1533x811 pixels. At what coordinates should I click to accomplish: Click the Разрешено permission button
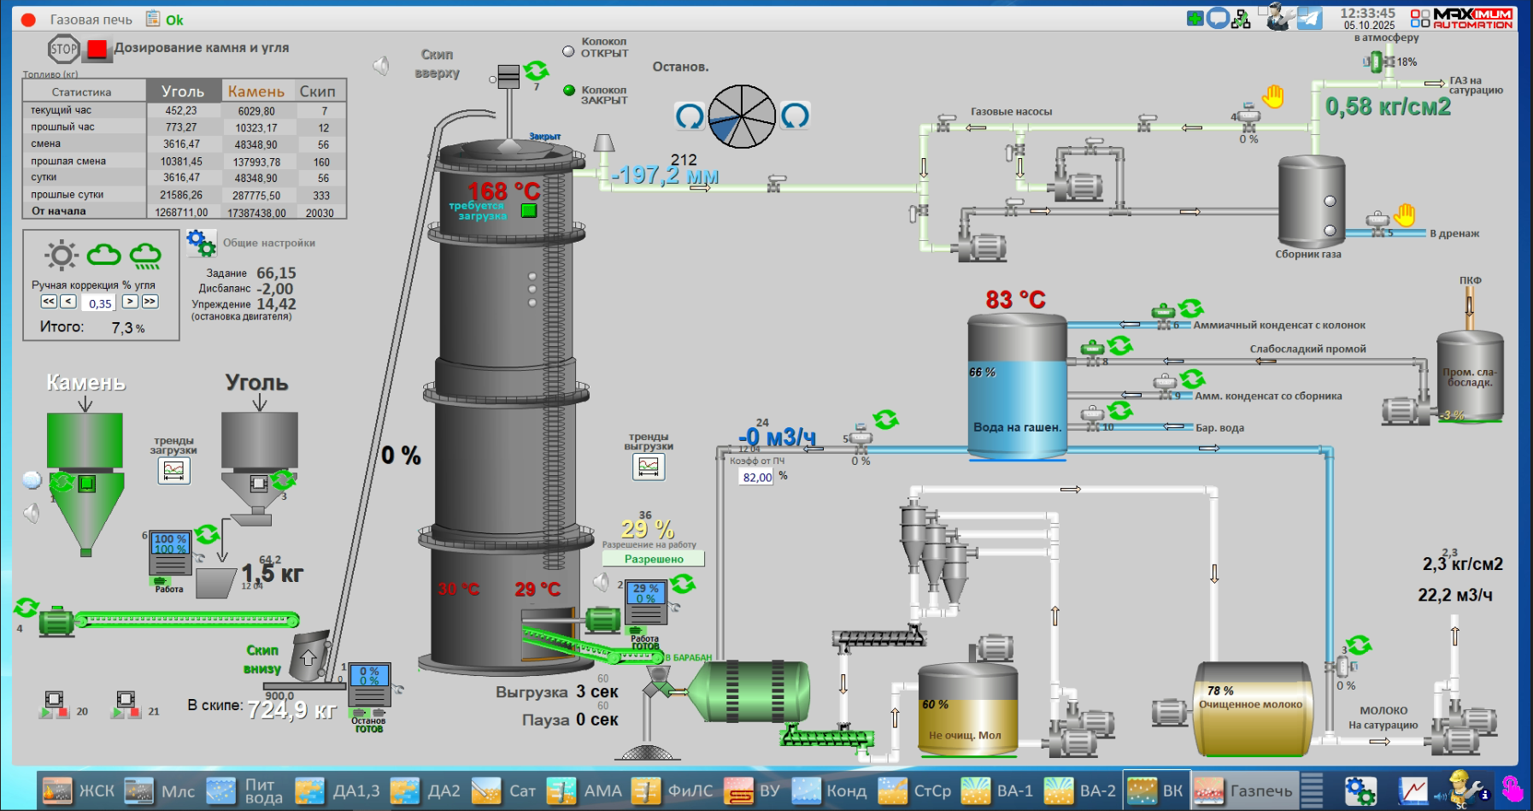pos(654,559)
